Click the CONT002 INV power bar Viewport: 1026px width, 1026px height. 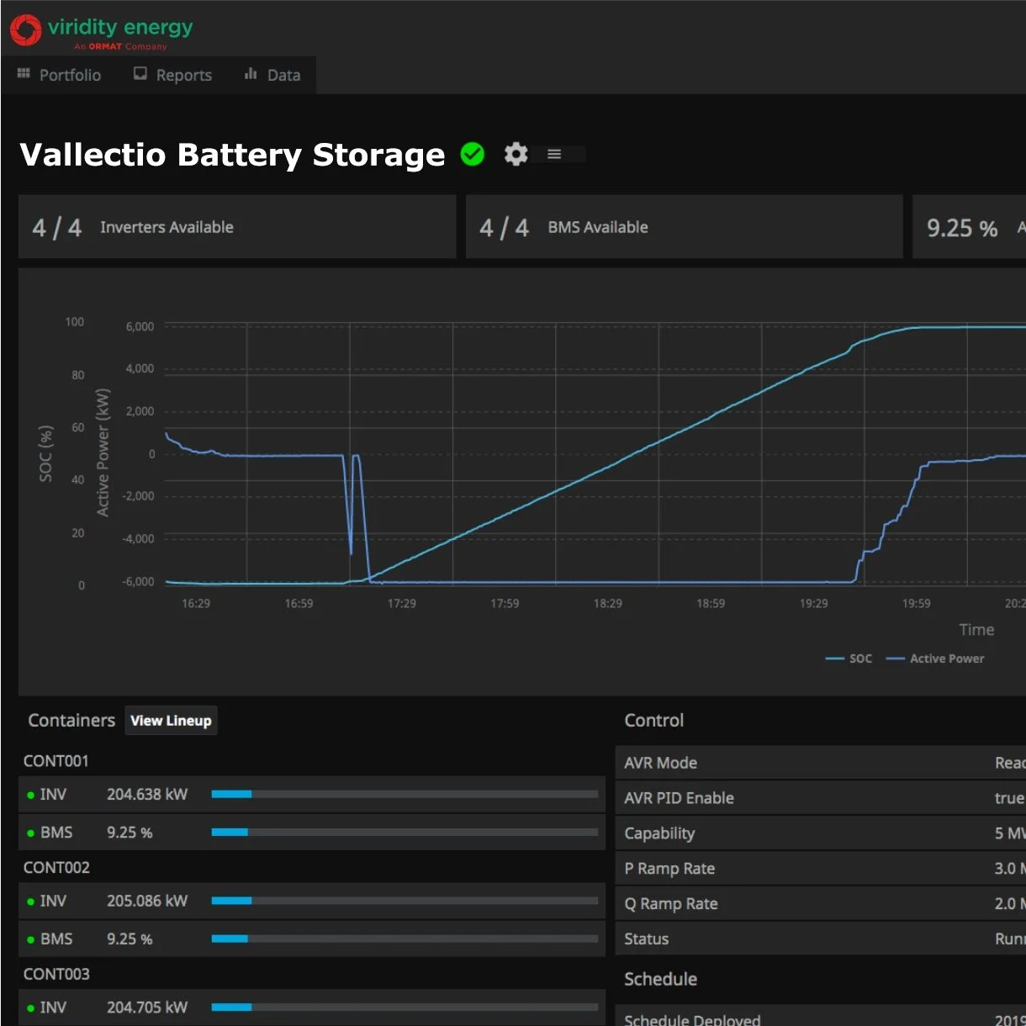tap(405, 901)
